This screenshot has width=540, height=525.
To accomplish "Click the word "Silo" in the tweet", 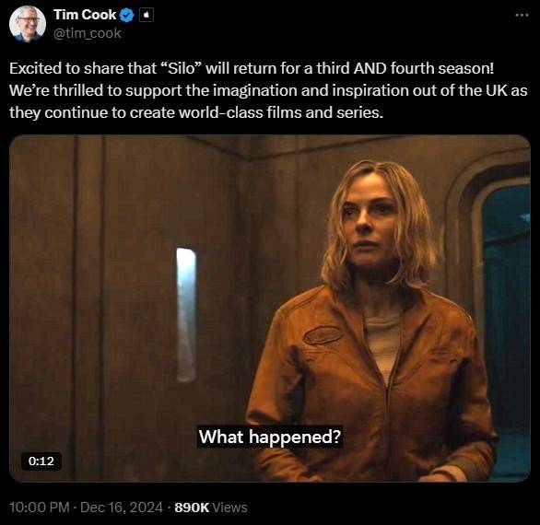I will [182, 68].
